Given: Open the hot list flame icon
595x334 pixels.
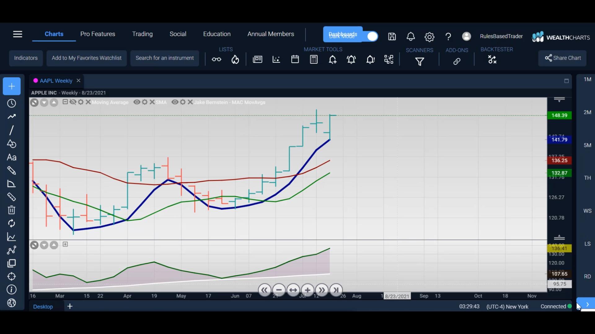Looking at the screenshot, I should click(235, 59).
